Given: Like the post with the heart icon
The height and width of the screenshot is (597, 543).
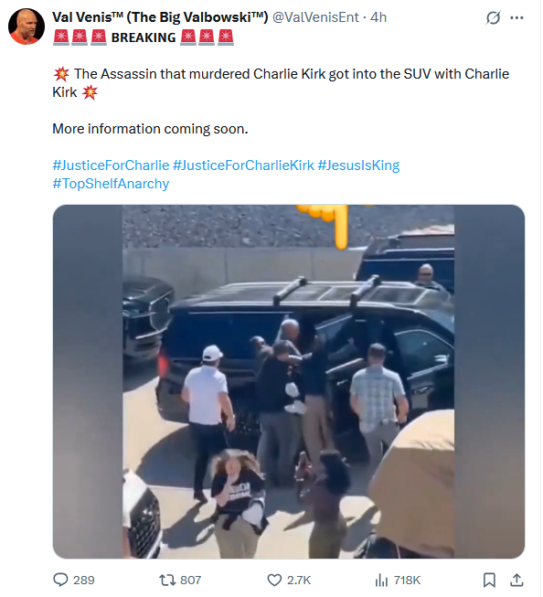Looking at the screenshot, I should pos(274,581).
